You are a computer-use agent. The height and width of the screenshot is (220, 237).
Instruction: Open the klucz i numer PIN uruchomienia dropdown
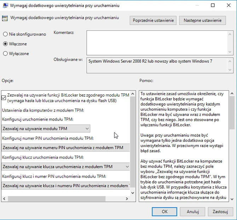click(x=65, y=186)
